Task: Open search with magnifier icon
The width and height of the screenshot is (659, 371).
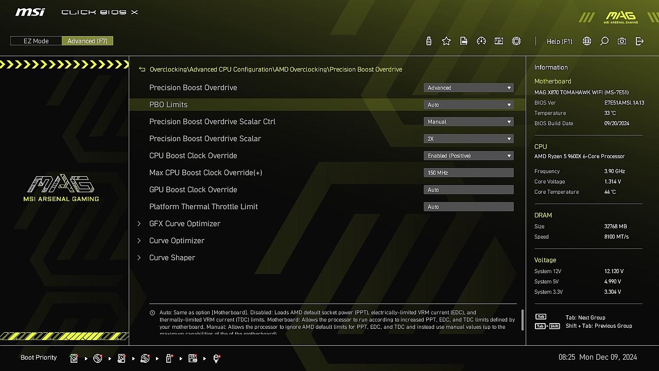Action: pyautogui.click(x=604, y=41)
